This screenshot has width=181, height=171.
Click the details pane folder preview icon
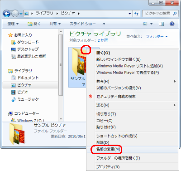coord(17,134)
